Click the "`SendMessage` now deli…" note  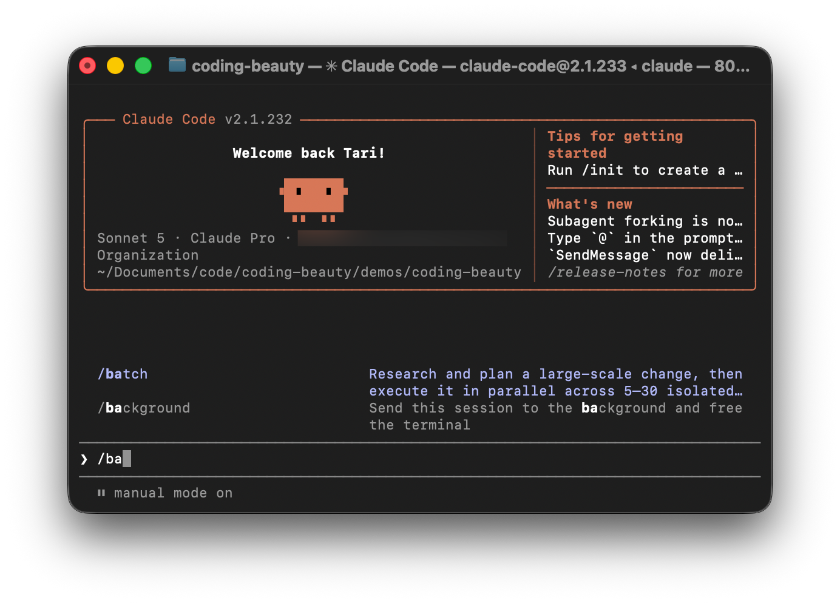(645, 255)
